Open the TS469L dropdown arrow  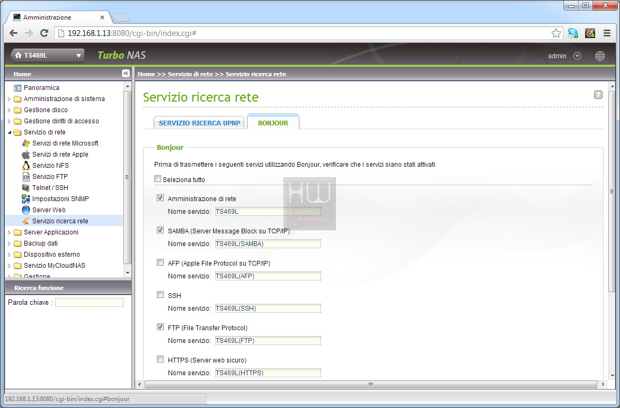coord(78,56)
